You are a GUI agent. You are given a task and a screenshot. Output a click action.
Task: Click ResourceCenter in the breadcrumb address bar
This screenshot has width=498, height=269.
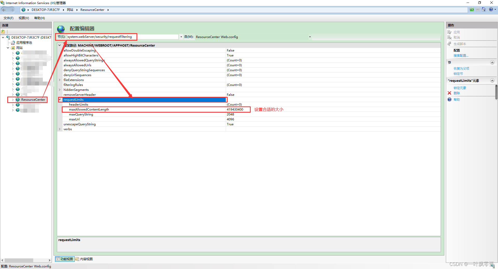pos(92,10)
